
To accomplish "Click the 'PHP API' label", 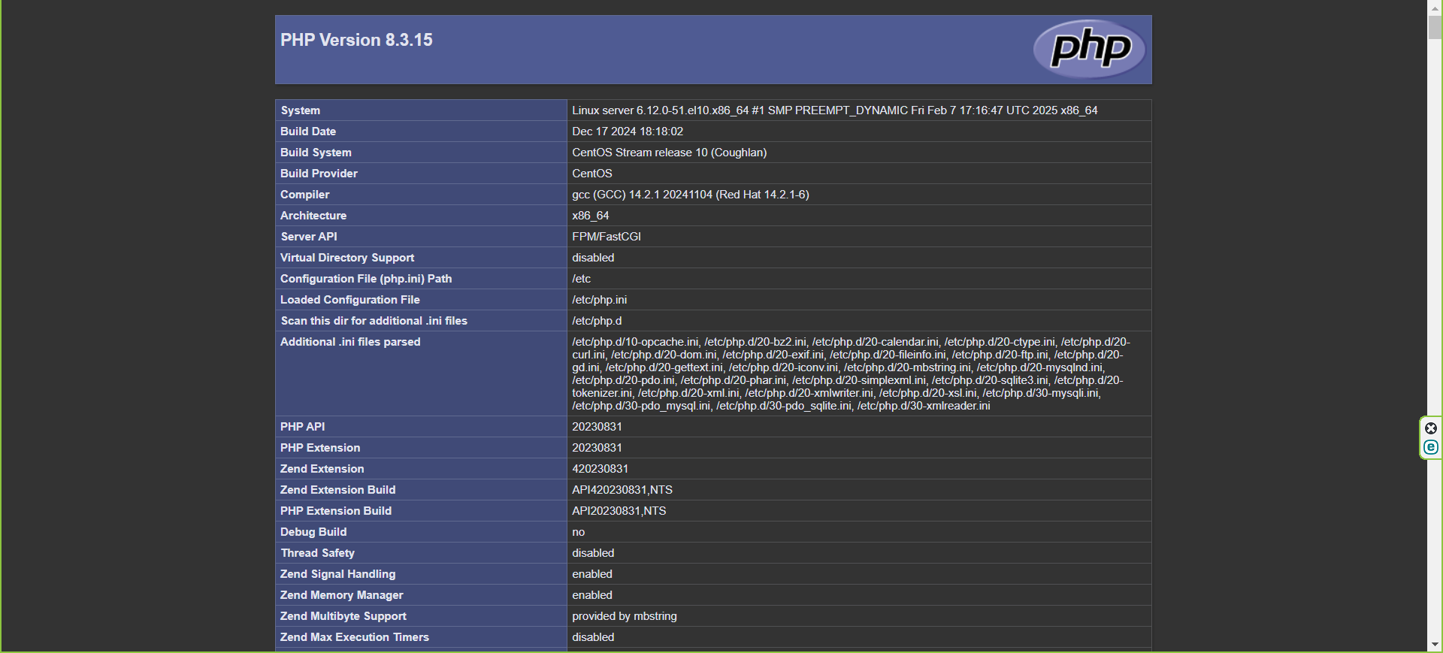I will click(x=302, y=427).
